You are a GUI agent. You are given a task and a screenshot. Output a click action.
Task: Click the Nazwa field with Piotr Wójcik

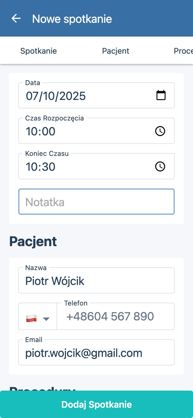pos(96,281)
